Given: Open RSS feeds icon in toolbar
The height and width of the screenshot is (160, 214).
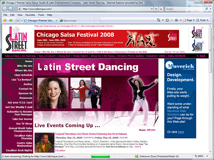Looking at the screenshot, I should pyautogui.click(x=167, y=20).
